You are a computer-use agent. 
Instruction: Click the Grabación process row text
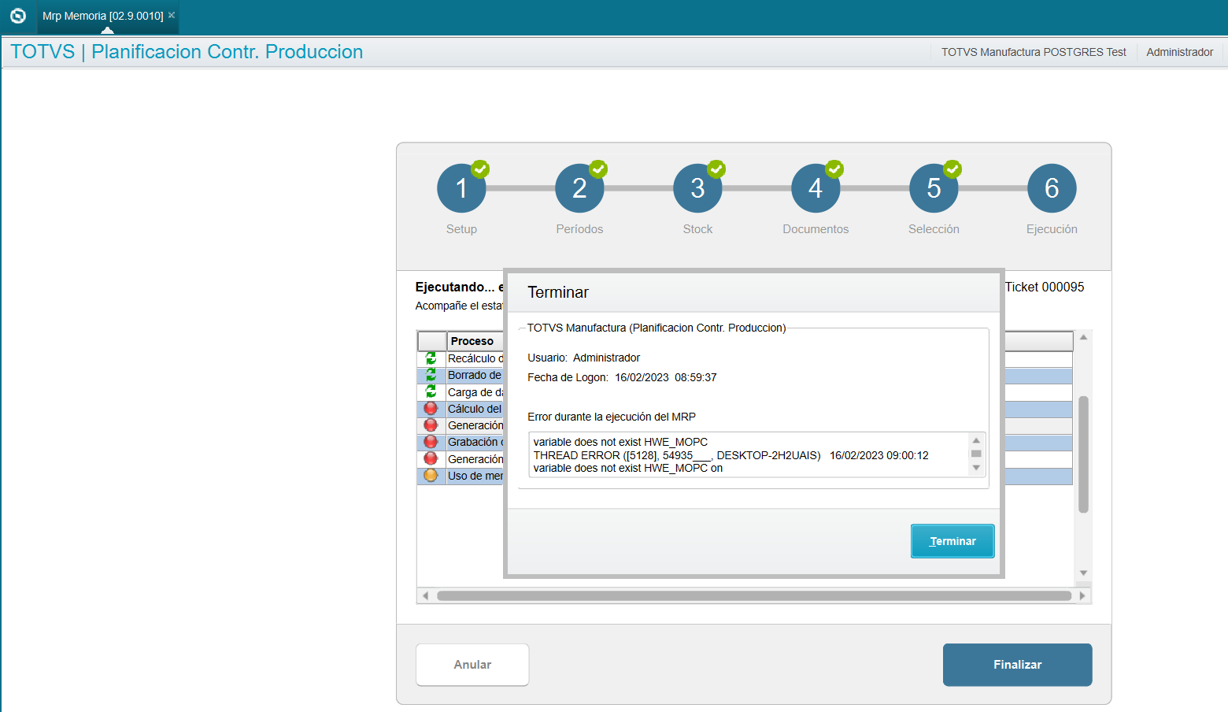[x=475, y=442]
